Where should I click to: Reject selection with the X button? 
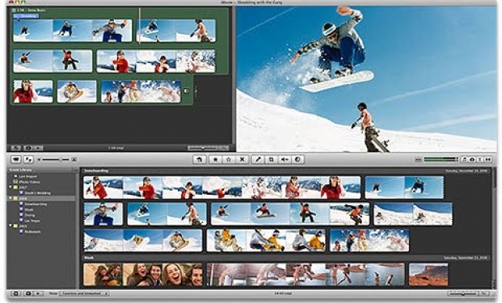click(242, 159)
